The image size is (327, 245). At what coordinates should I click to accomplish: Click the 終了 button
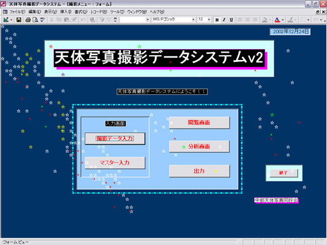pyautogui.click(x=283, y=173)
